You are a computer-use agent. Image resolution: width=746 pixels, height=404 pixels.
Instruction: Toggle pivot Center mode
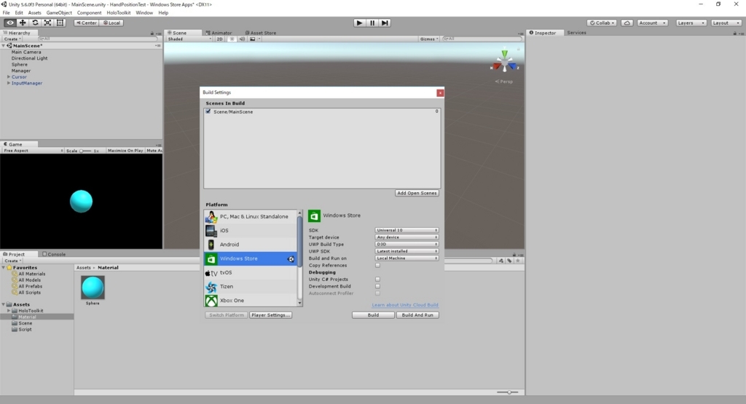86,23
